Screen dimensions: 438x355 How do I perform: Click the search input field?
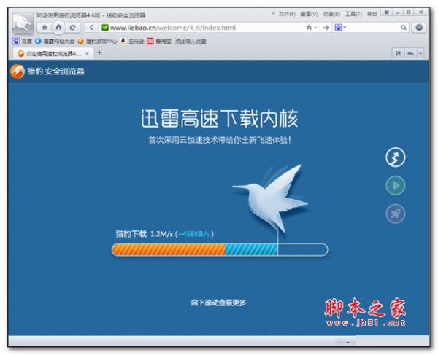[373, 27]
